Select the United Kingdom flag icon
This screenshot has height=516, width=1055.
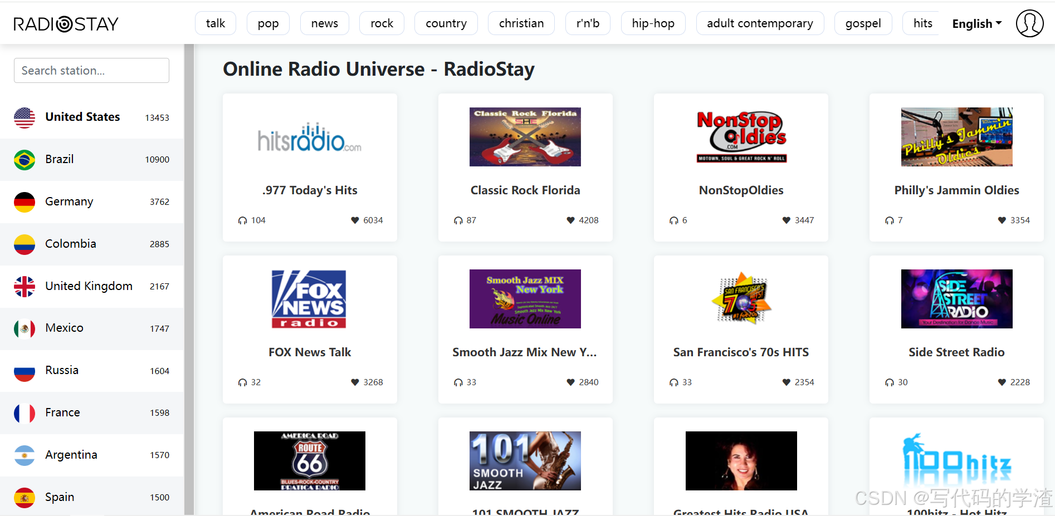[x=25, y=287]
